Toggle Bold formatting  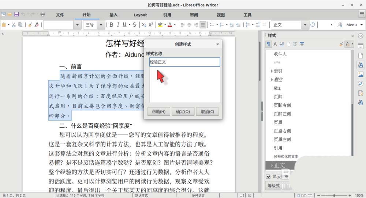pyautogui.click(x=111, y=25)
